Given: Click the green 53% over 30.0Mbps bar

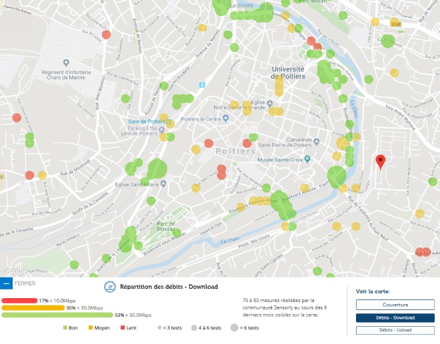Looking at the screenshot, I should [x=57, y=315].
